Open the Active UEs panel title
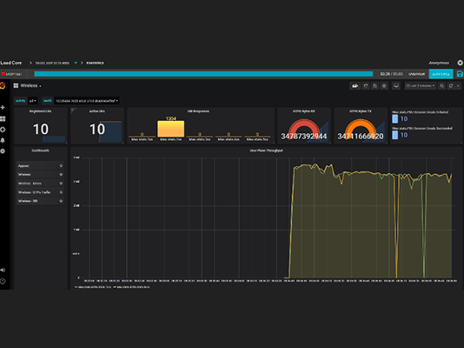This screenshot has height=348, width=464. [x=97, y=111]
